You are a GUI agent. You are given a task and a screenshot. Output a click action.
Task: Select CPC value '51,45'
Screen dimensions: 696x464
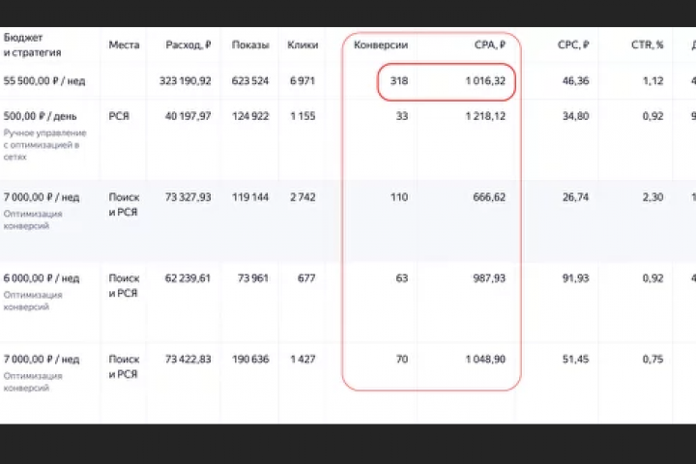point(576,360)
